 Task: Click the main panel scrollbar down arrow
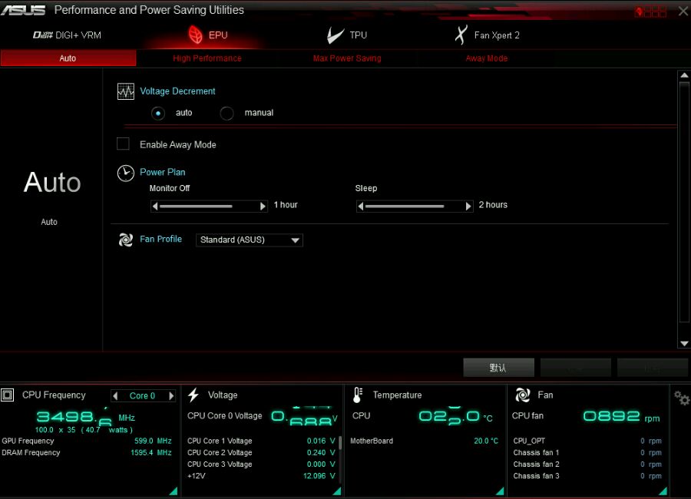click(684, 343)
